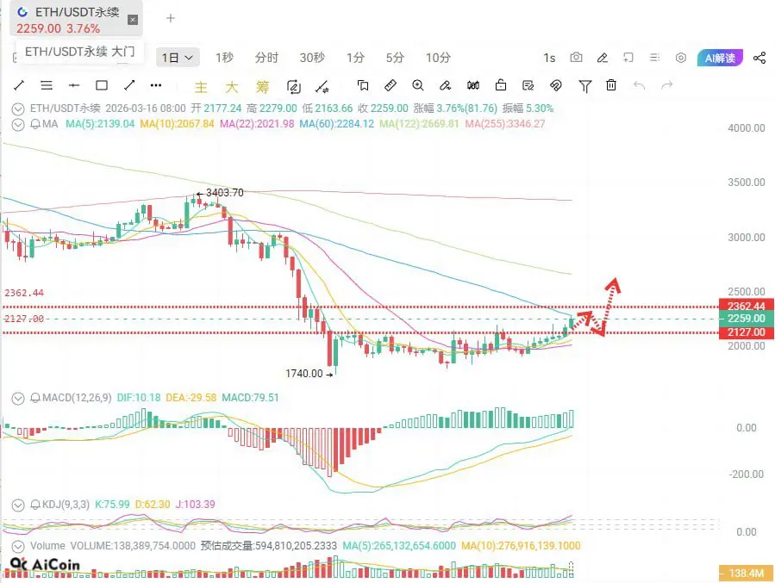The height and width of the screenshot is (583, 775).
Task: Toggle the magnet snap icon
Action: [555, 85]
